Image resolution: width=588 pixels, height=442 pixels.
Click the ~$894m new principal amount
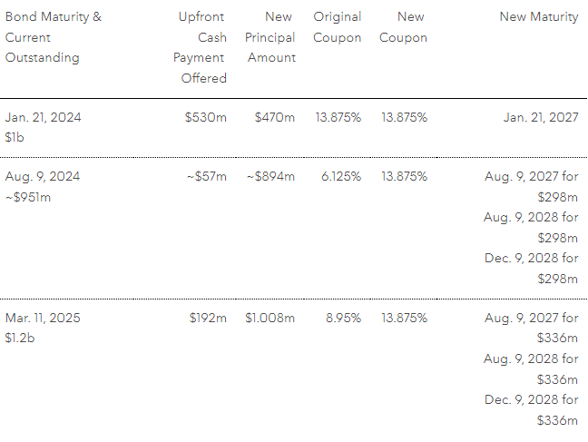(x=270, y=177)
